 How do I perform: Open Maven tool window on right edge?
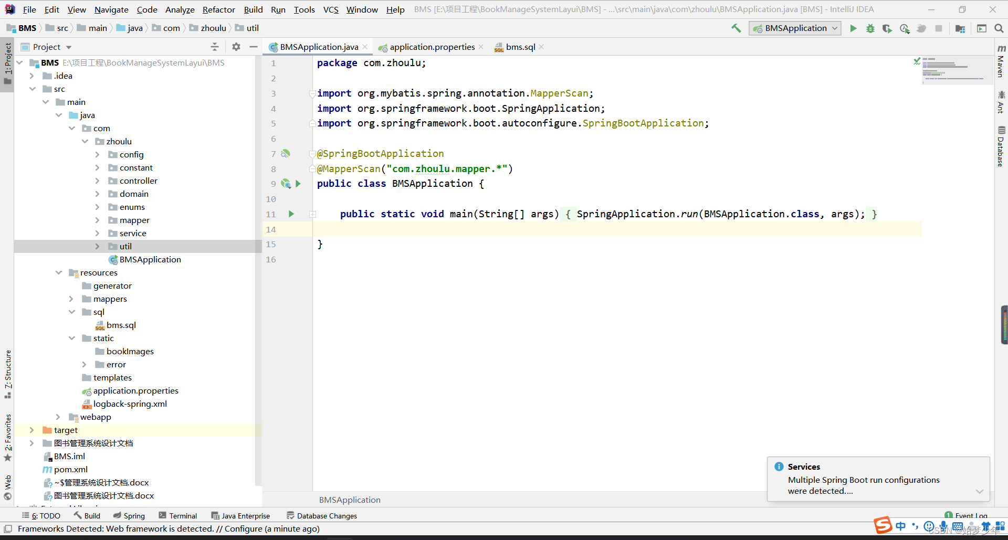pos(1001,61)
